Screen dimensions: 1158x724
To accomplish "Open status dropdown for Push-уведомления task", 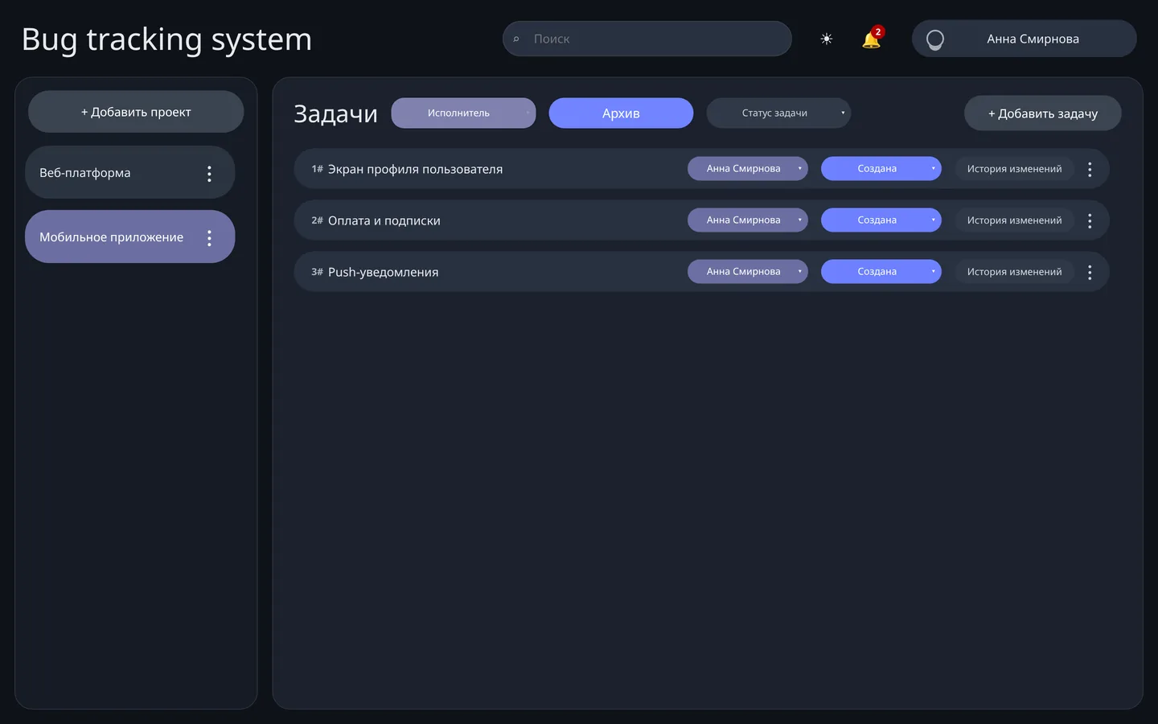I will (x=881, y=271).
